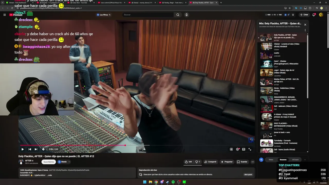Screen dimensions: 329x185
Task: Bookmark this page with the star icon
Action: click(x=290, y=8)
